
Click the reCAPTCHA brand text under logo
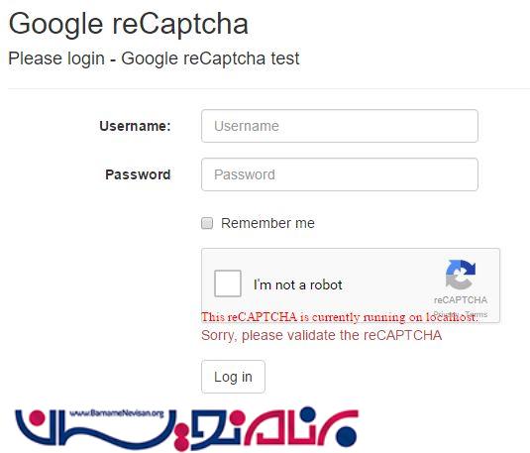pyautogui.click(x=461, y=300)
